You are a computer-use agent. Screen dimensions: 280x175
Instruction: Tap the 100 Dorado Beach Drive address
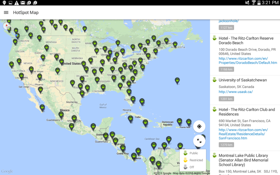click(x=247, y=52)
